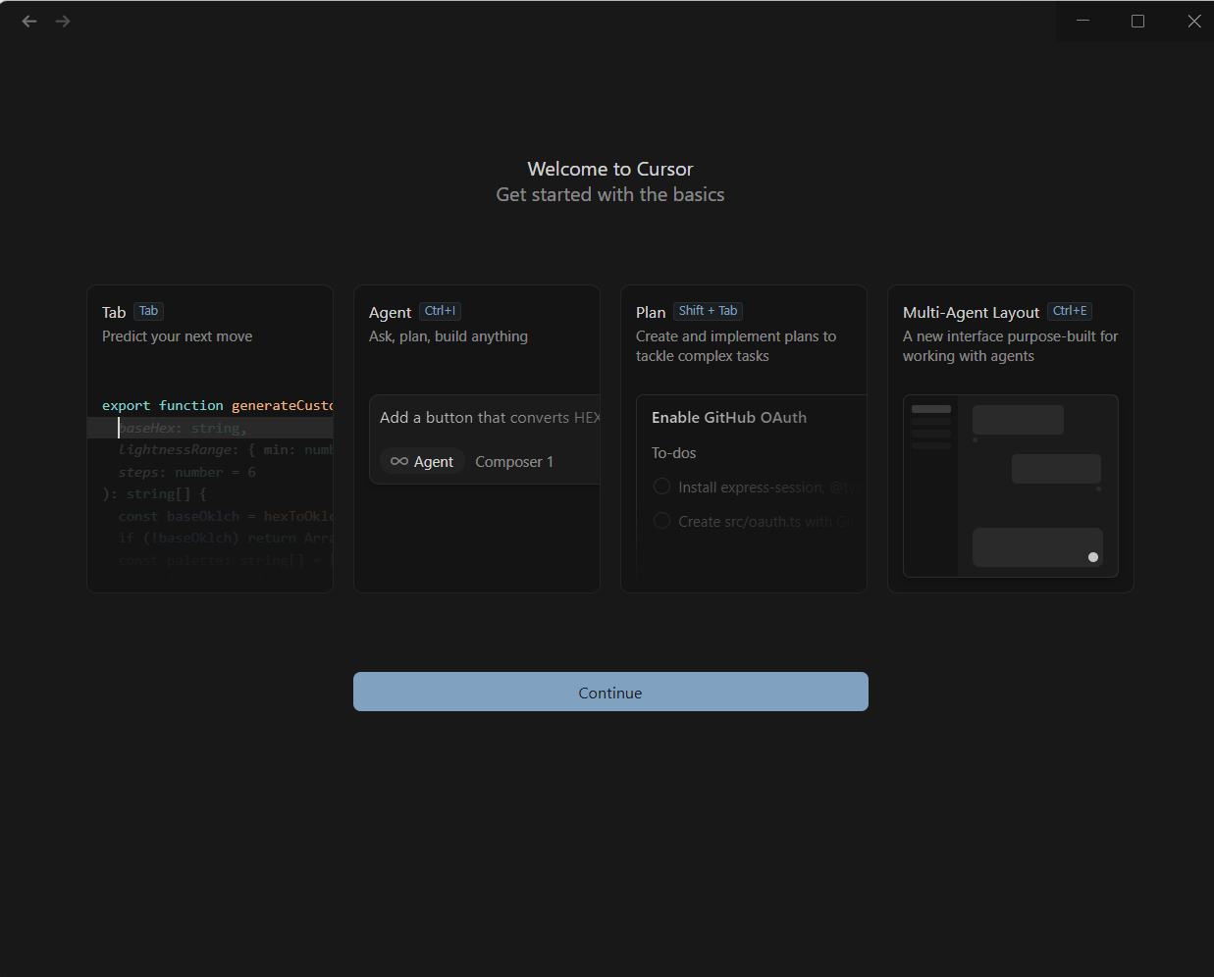Click Get started with the basics subtitle
The height and width of the screenshot is (977, 1214).
610,194
